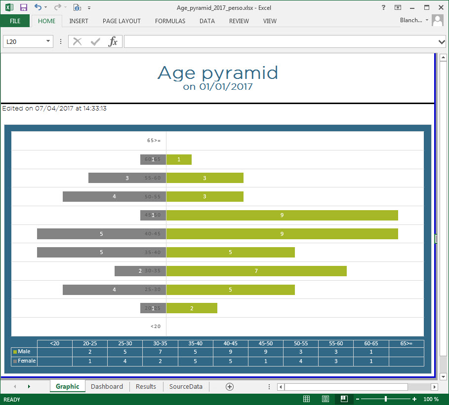Image resolution: width=449 pixels, height=405 pixels.
Task: Open the Name Box dropdown arrow
Action: pos(48,41)
